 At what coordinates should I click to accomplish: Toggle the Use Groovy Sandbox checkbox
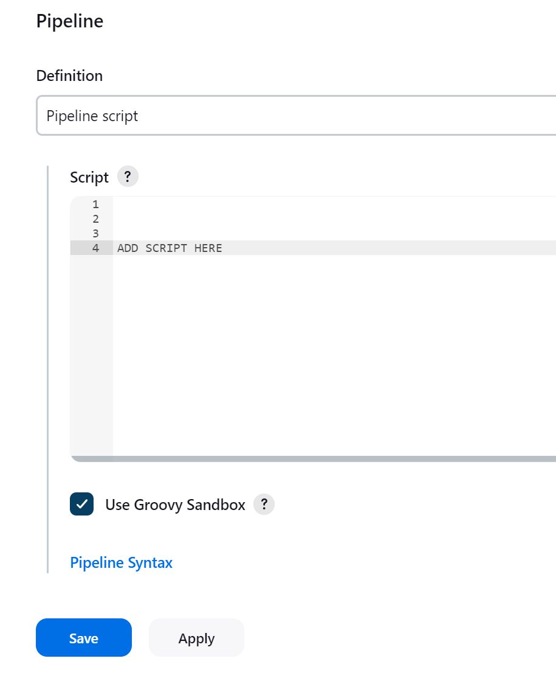pyautogui.click(x=82, y=505)
